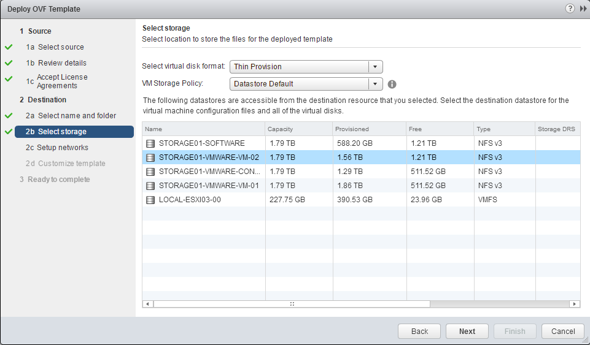Image resolution: width=590 pixels, height=345 pixels.
Task: Click the STORAGE01-SOFTWARE datastore icon
Action: tap(150, 143)
